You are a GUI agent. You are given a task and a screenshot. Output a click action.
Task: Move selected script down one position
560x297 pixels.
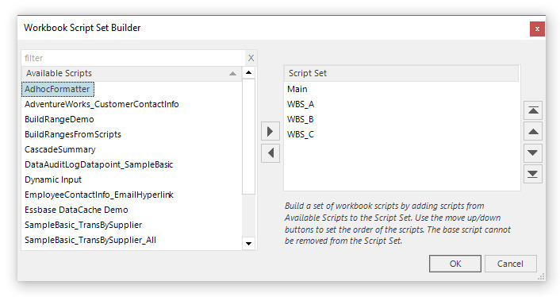(x=533, y=153)
